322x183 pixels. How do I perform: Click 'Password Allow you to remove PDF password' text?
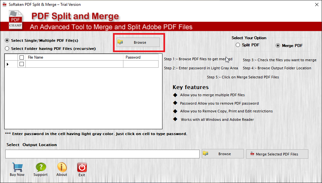click(219, 103)
